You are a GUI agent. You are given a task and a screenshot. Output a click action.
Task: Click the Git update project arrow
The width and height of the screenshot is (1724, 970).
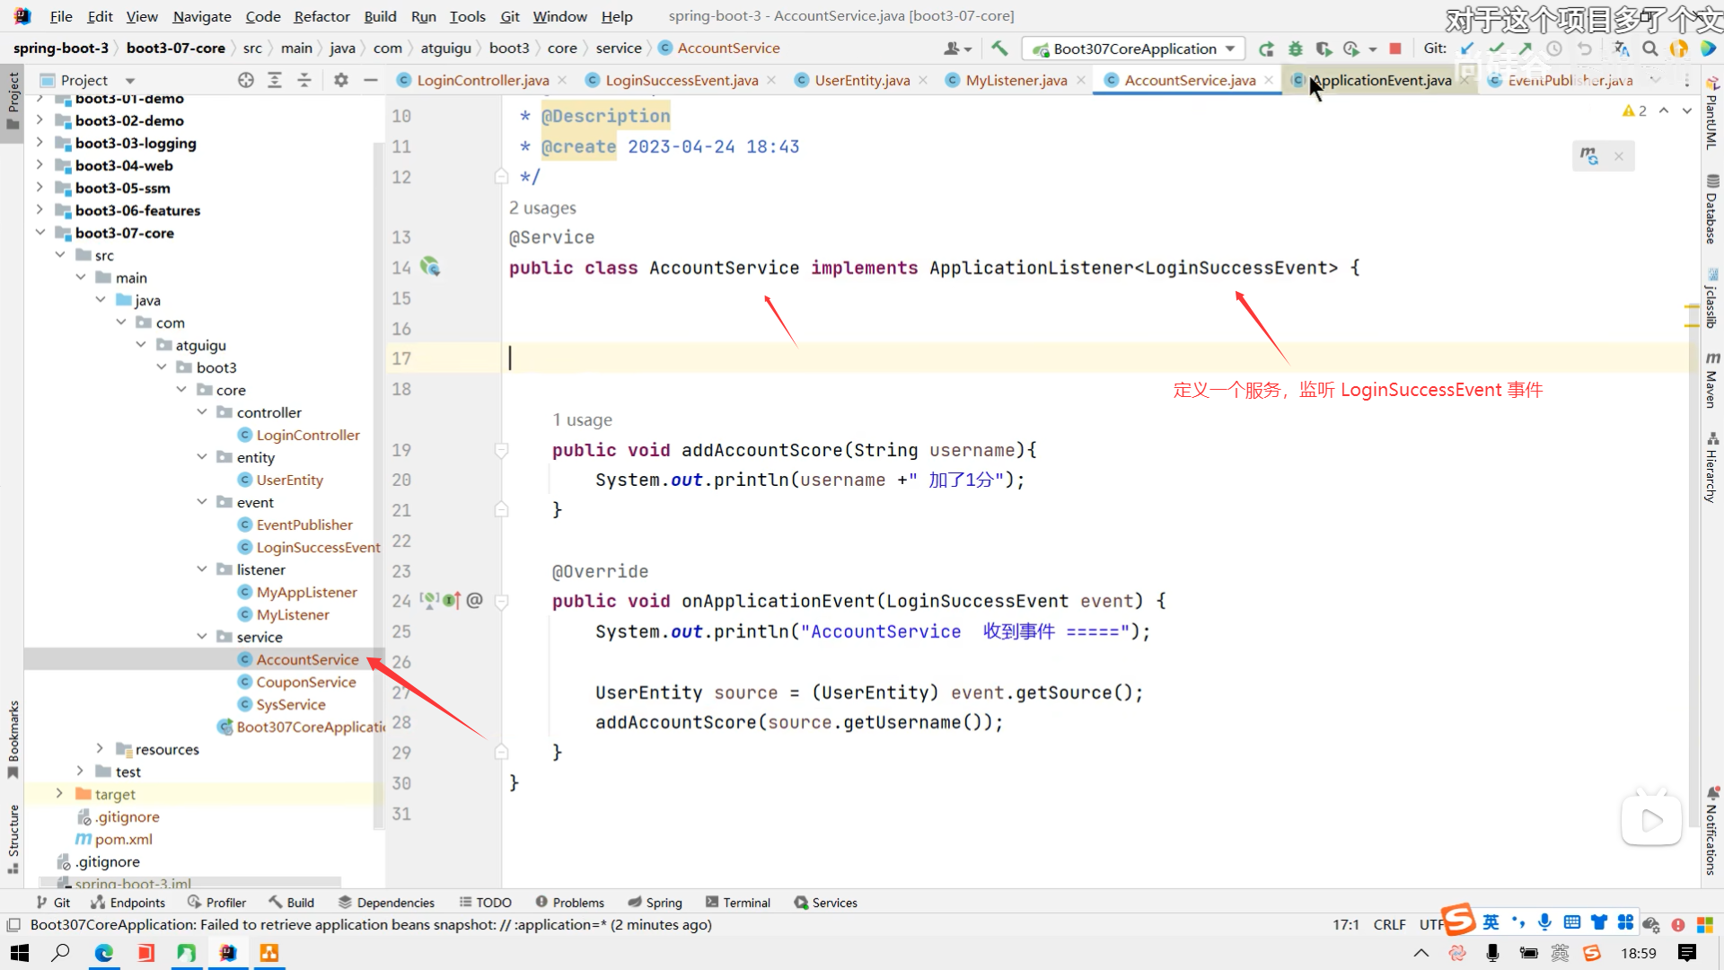[x=1467, y=48]
